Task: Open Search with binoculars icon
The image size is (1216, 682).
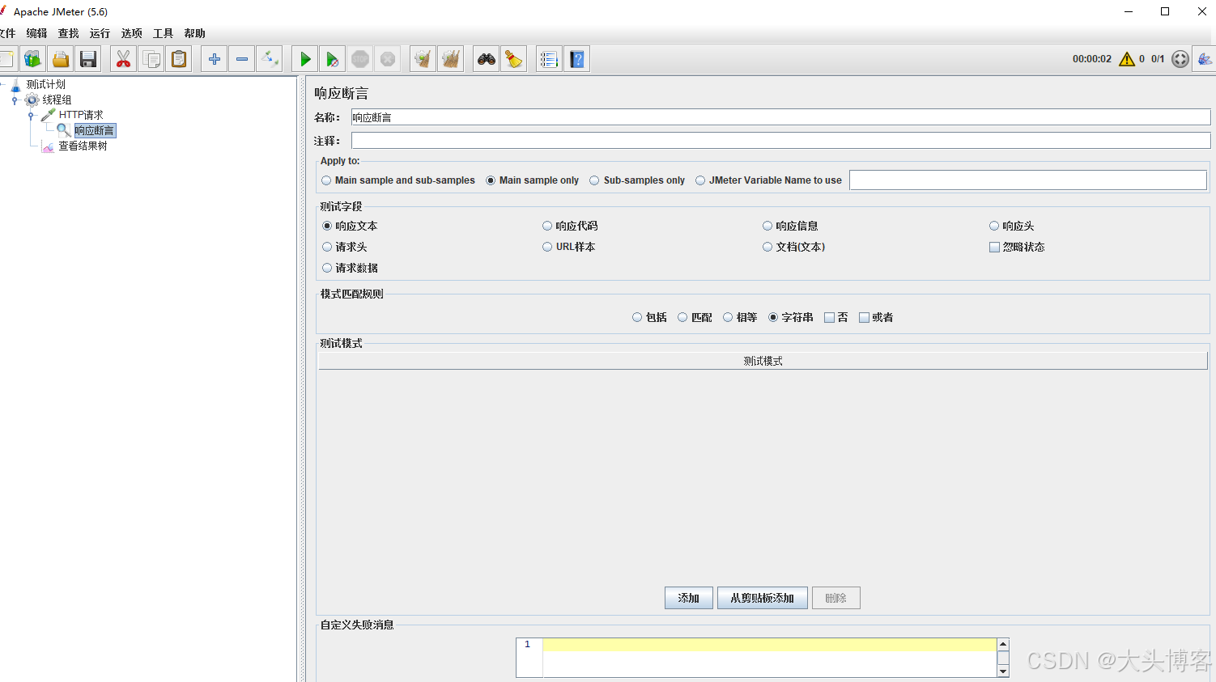Action: [486, 59]
